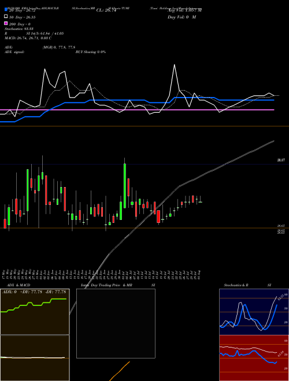
Task: Click the '(MGR) 0, 77.8, 77.8' value
Action: point(58,47)
